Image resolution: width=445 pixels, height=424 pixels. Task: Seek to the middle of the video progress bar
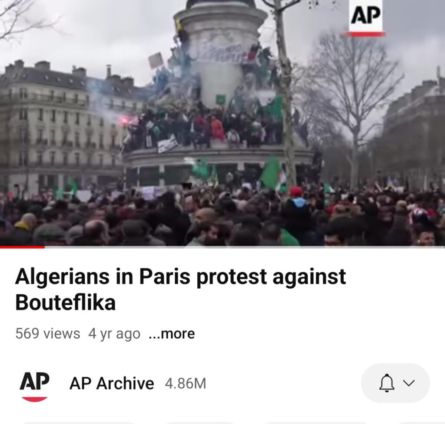point(222,247)
